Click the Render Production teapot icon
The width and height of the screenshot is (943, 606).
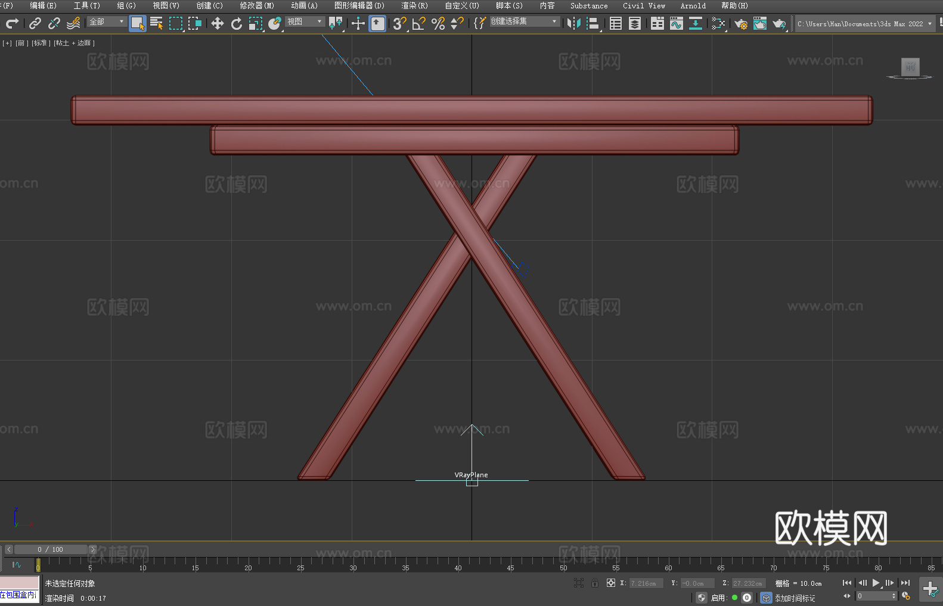(779, 23)
